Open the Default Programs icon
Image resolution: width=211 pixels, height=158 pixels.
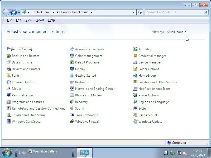tap(72, 62)
